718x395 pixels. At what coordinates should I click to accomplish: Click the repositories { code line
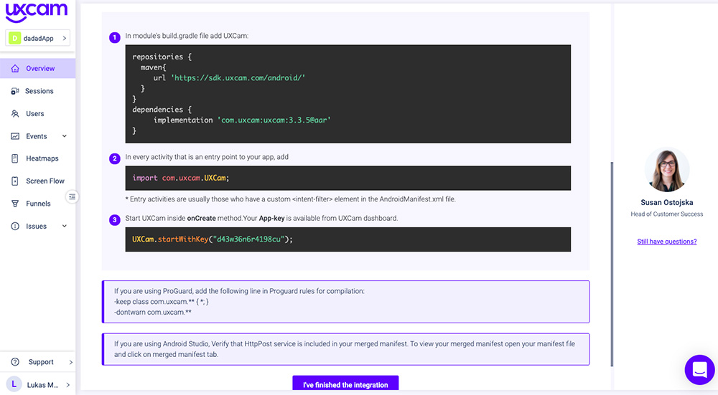click(162, 57)
